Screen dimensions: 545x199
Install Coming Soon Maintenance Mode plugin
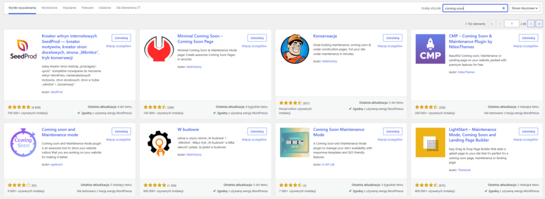393,131
